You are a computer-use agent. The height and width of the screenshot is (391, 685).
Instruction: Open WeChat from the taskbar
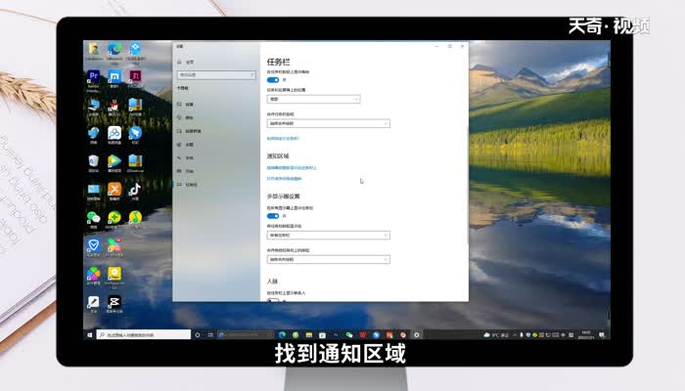coord(349,334)
